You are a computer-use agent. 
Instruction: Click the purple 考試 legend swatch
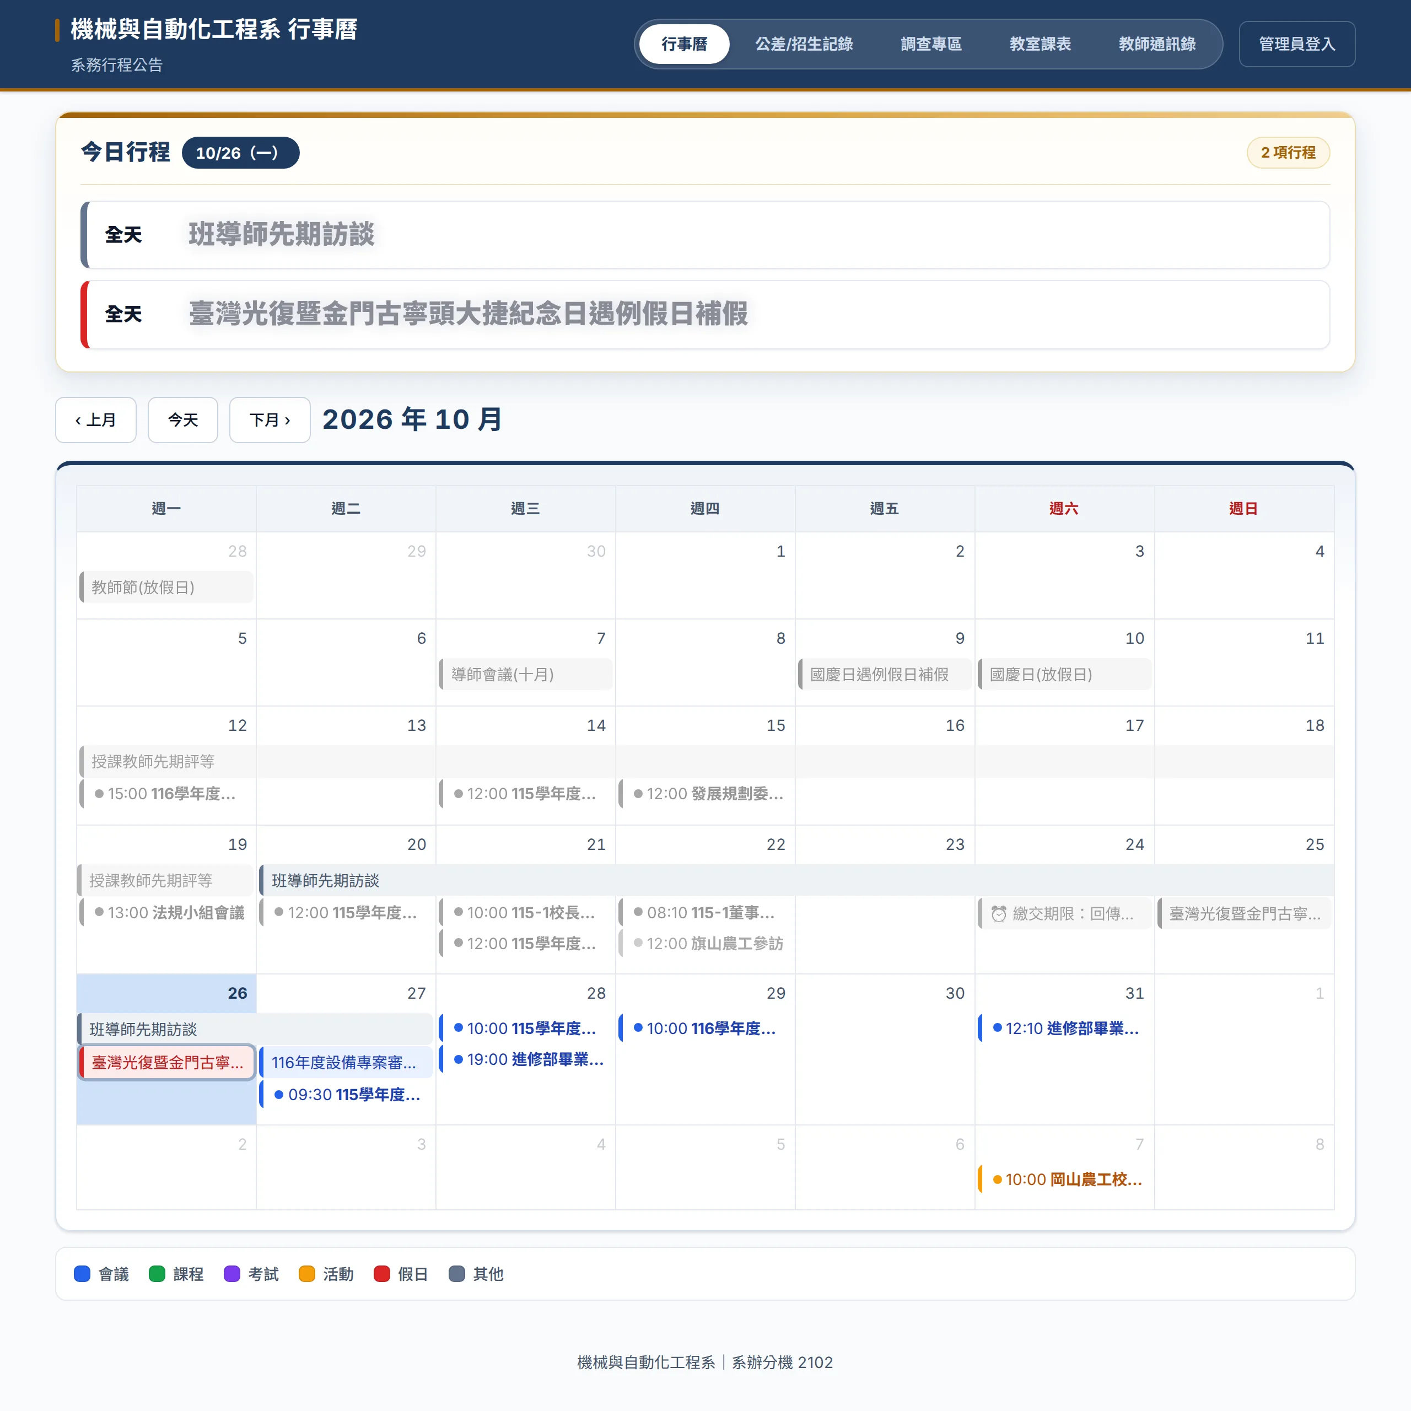point(232,1274)
